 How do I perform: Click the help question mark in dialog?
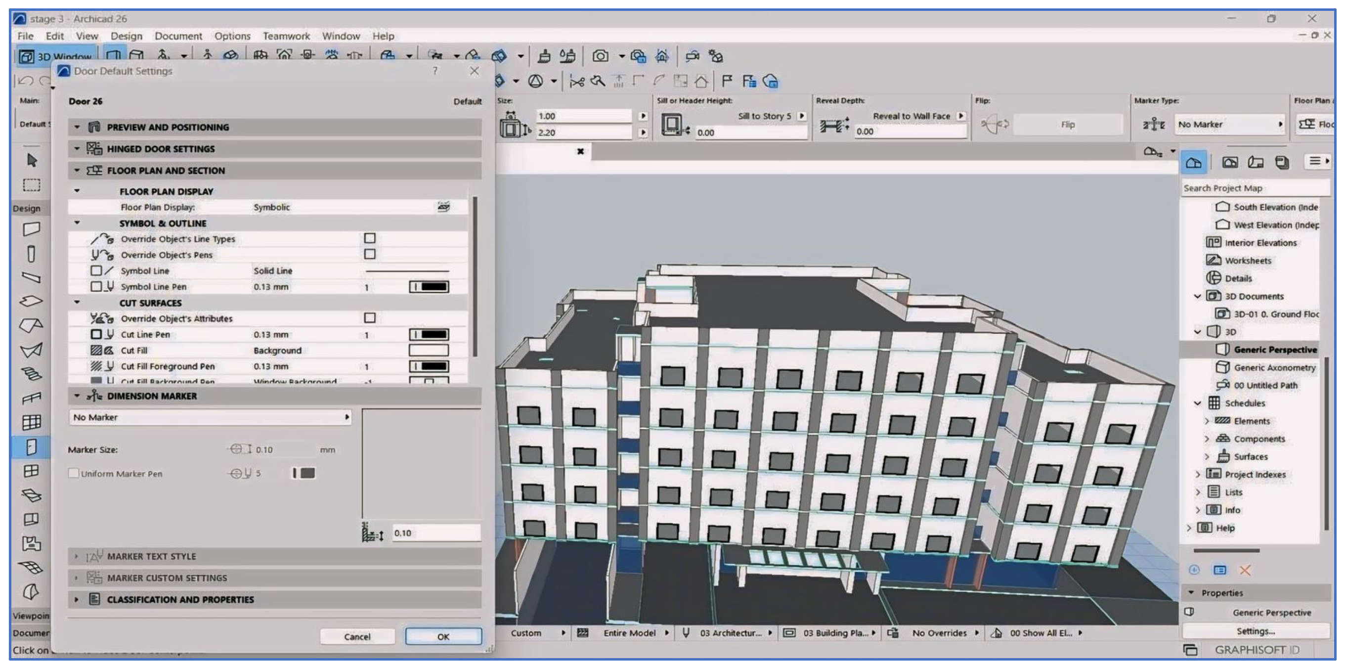(434, 71)
